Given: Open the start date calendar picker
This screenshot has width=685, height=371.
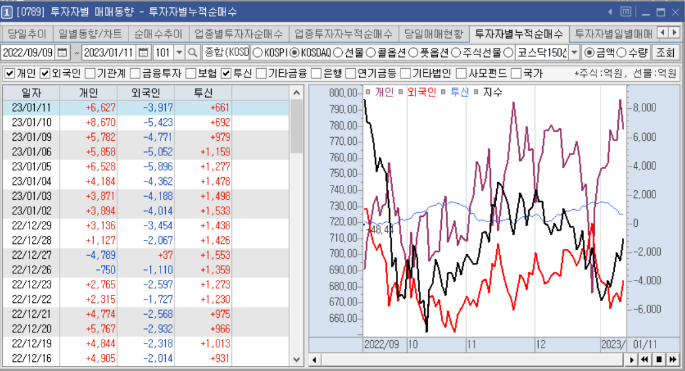Looking at the screenshot, I should (62, 53).
